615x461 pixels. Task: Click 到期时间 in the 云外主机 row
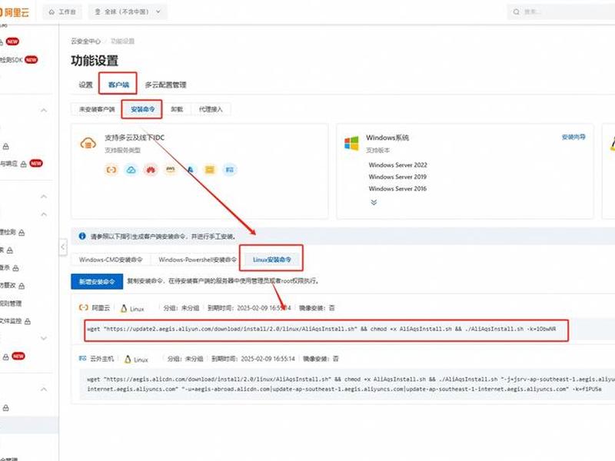click(x=253, y=359)
